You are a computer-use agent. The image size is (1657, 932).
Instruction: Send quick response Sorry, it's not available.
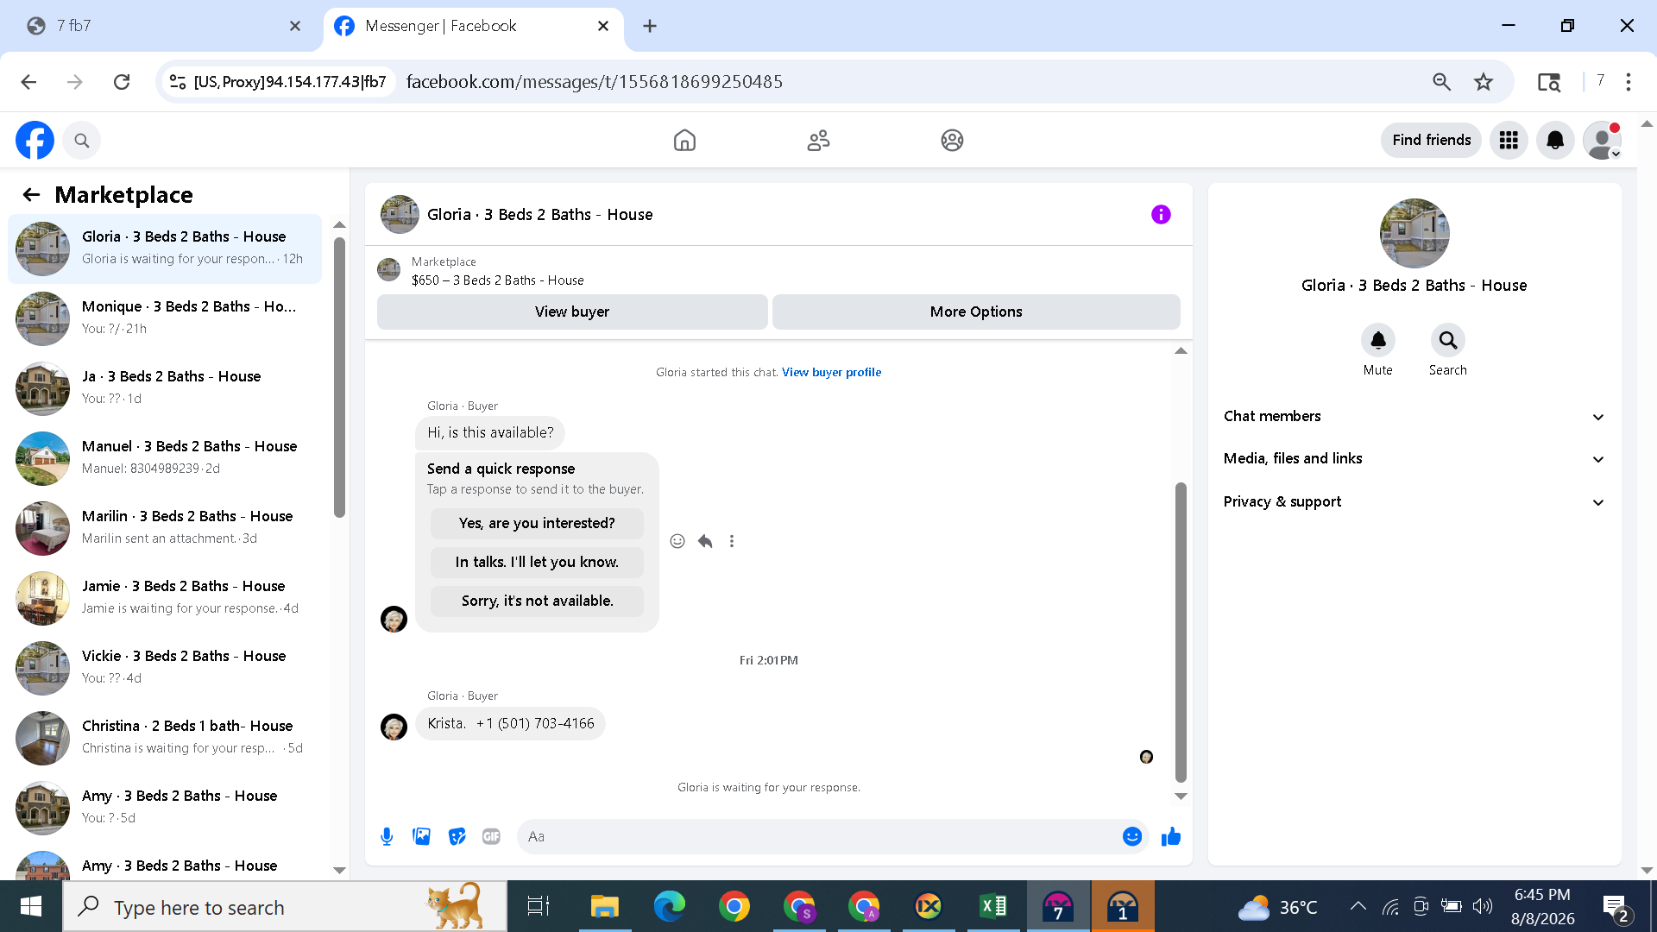pos(537,601)
